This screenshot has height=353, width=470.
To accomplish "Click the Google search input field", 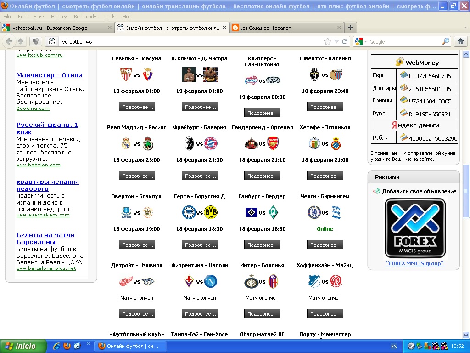I will pyautogui.click(x=405, y=42).
